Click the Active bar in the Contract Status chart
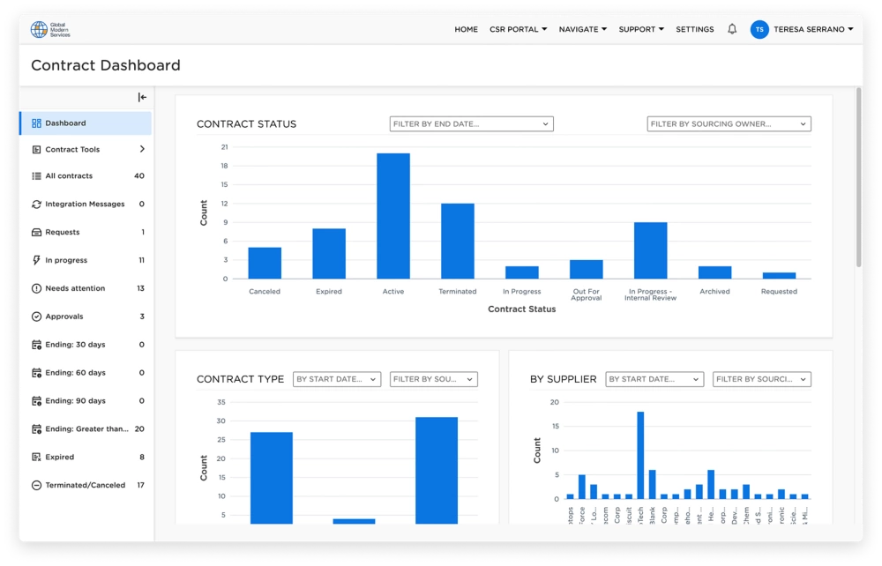882x566 pixels. (x=392, y=213)
